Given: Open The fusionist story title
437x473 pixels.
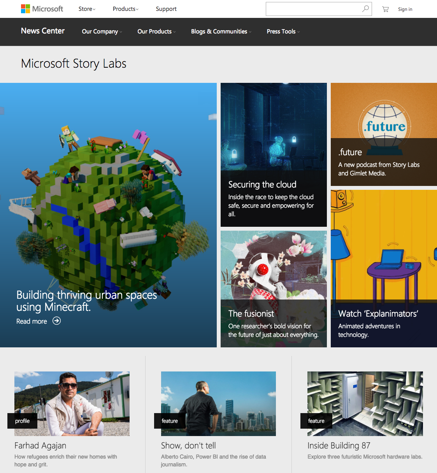Looking at the screenshot, I should pyautogui.click(x=251, y=314).
